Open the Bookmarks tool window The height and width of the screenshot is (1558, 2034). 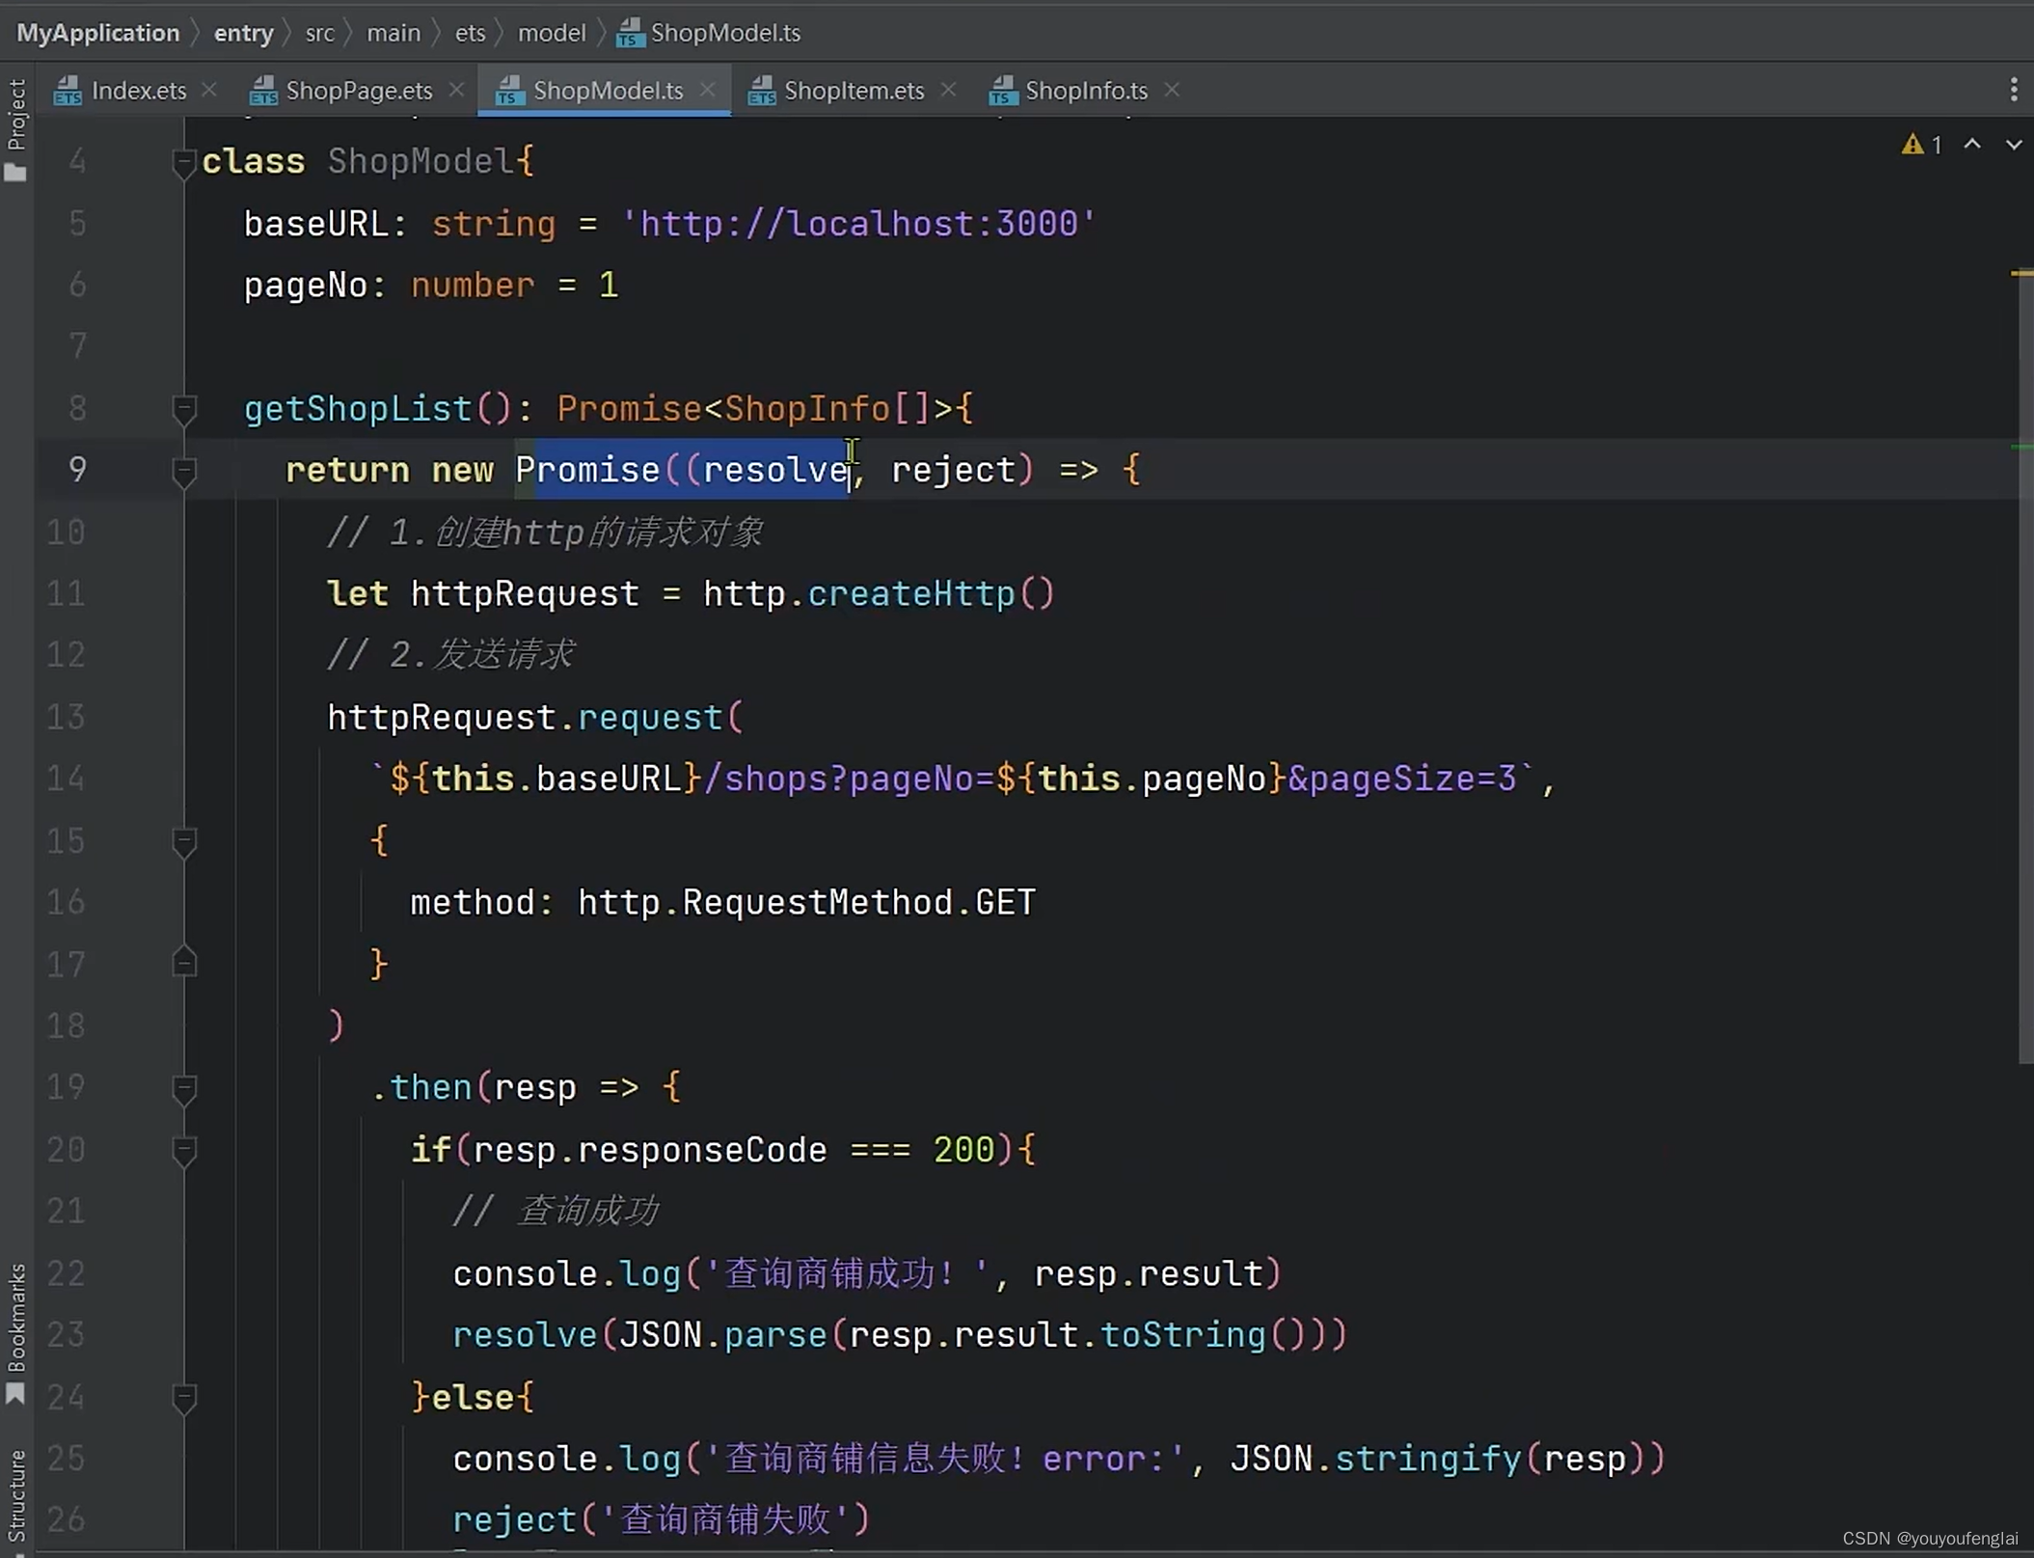(x=15, y=1333)
